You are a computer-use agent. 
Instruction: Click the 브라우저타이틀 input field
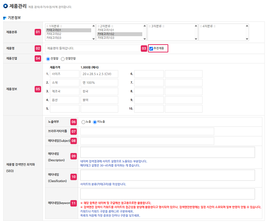click(147, 131)
